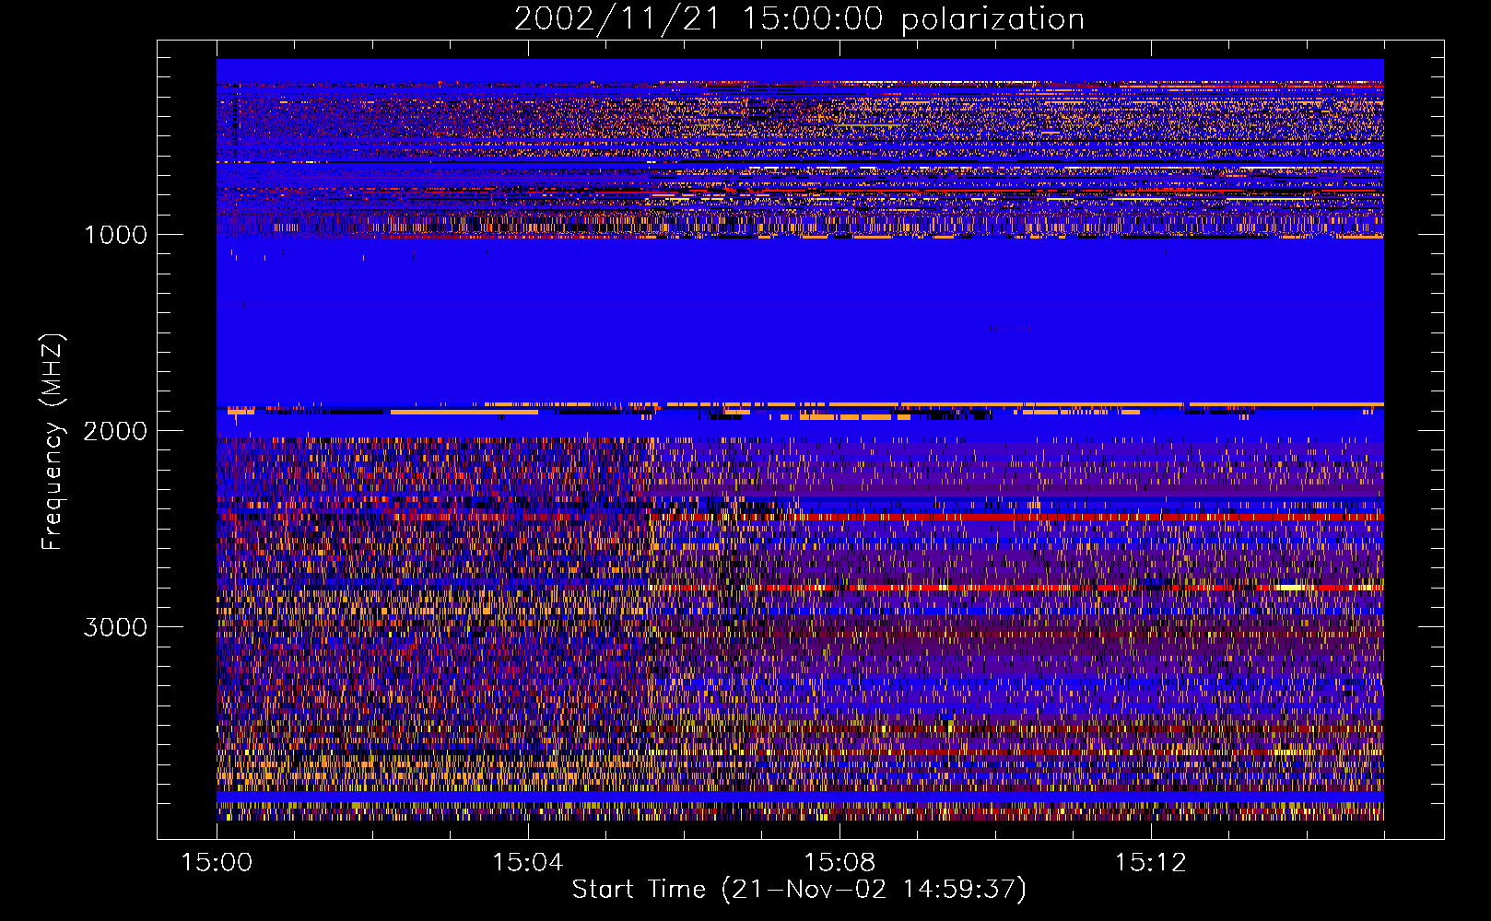
Task: Click the '3000' frequency tick label
Action: (x=115, y=627)
